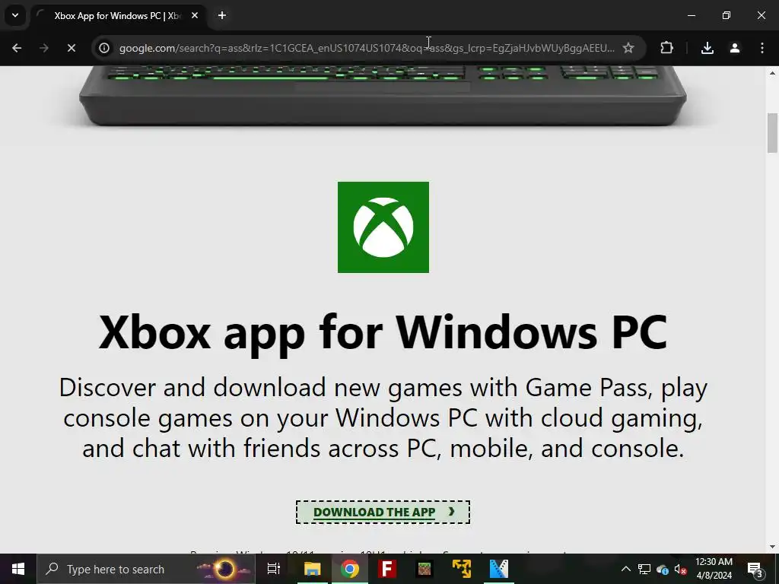Screen dimensions: 779x584
Task: Click the green Xbox logo image
Action: 383,227
